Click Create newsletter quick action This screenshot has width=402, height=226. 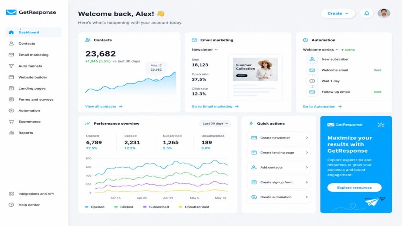pos(279,138)
